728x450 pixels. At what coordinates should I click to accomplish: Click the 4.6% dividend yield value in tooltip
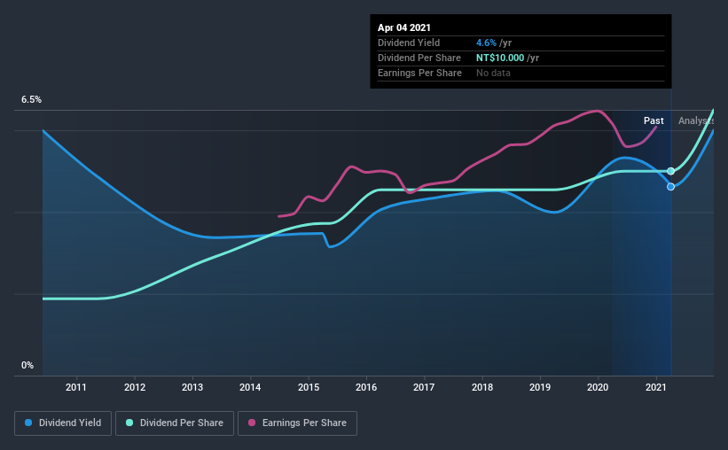point(486,43)
